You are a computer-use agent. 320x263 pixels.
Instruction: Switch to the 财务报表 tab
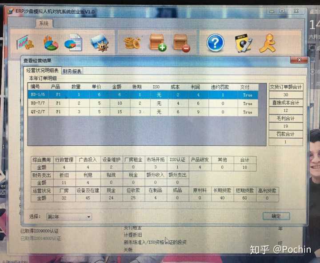[x=72, y=71]
